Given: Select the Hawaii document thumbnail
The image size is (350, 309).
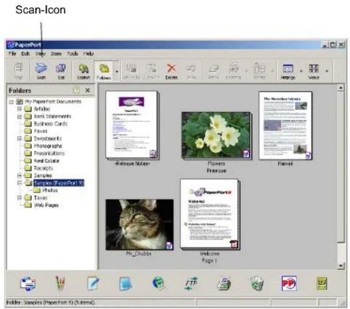Looking at the screenshot, I should coord(285,126).
